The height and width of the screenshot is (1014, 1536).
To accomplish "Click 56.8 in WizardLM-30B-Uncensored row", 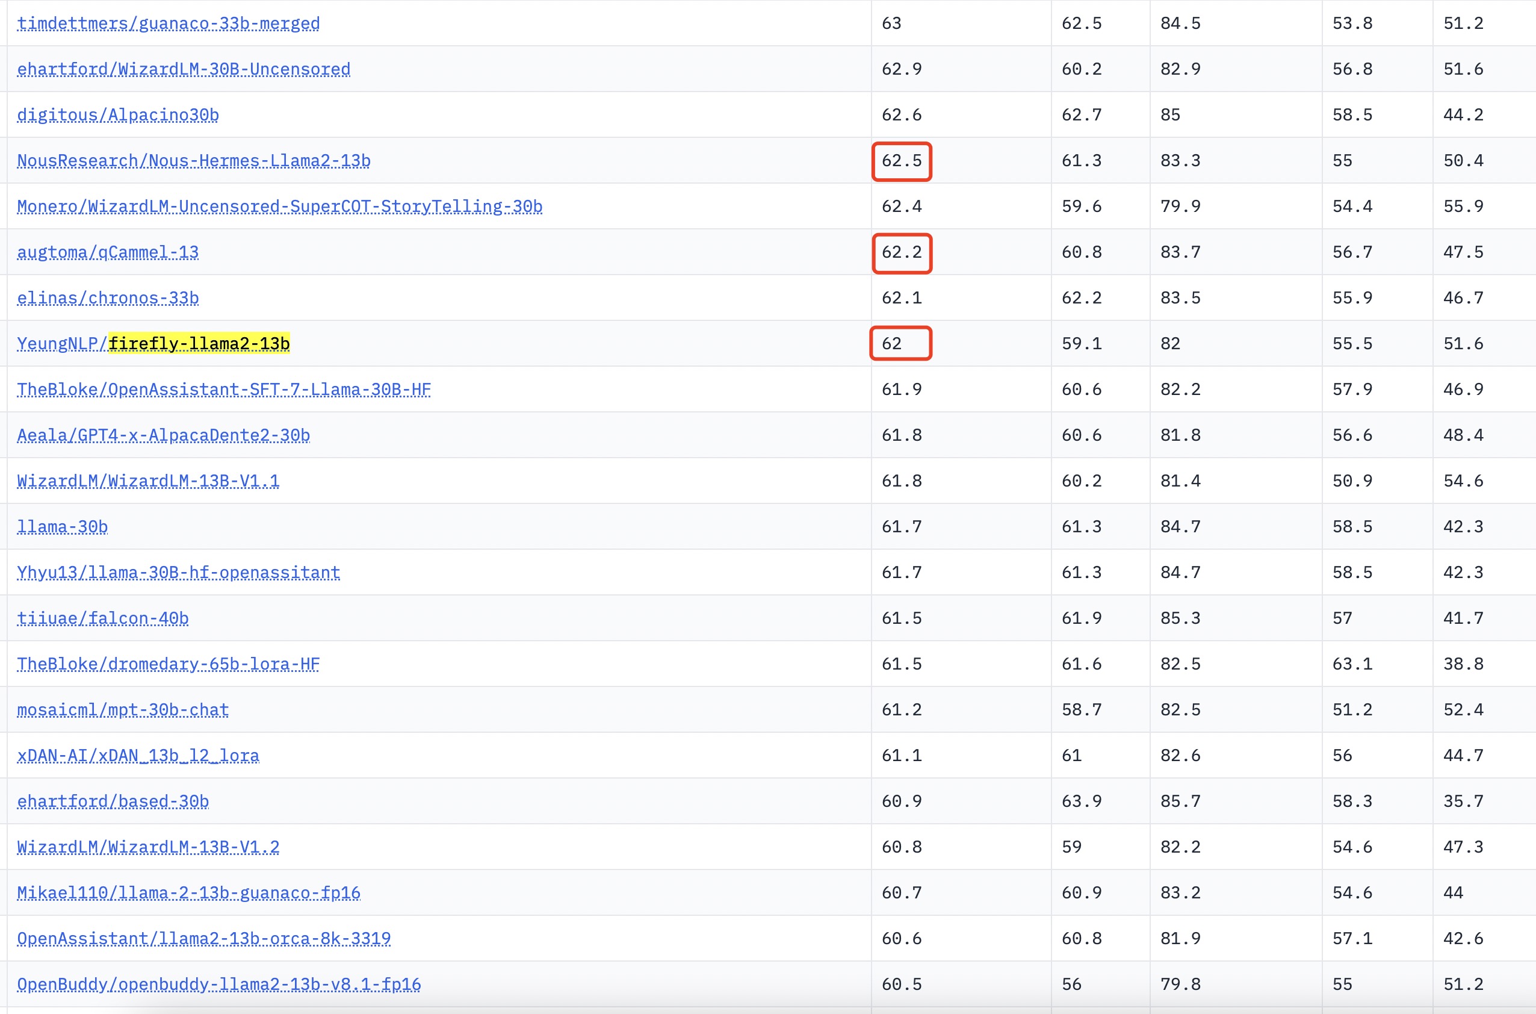I will (1352, 69).
